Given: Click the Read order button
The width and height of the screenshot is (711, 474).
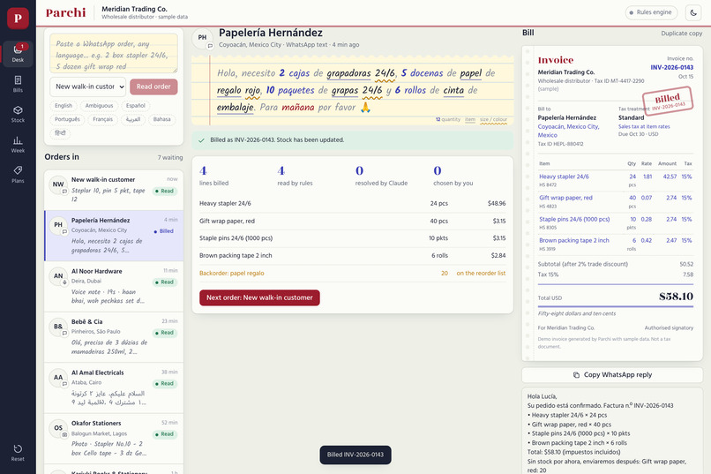Looking at the screenshot, I should [x=153, y=87].
